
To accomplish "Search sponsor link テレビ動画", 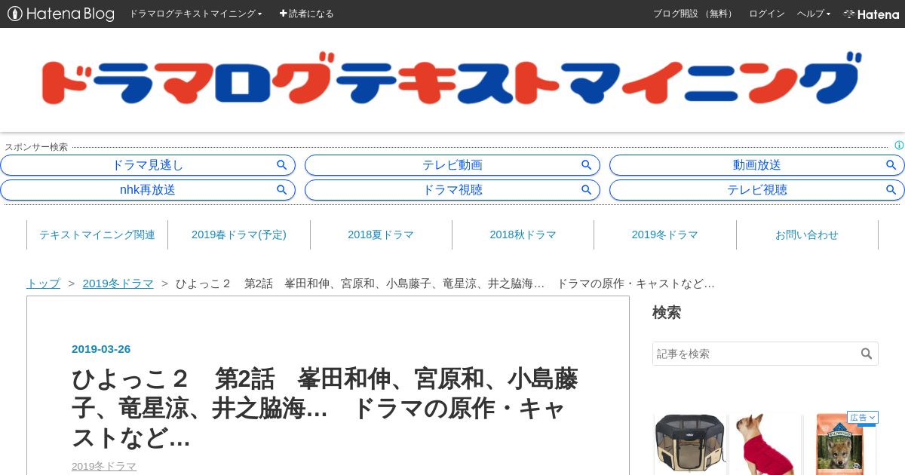I will (x=452, y=165).
